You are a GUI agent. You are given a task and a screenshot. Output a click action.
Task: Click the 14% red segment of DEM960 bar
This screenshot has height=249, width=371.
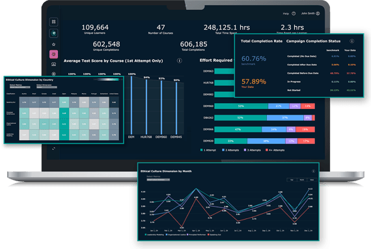[308, 106]
